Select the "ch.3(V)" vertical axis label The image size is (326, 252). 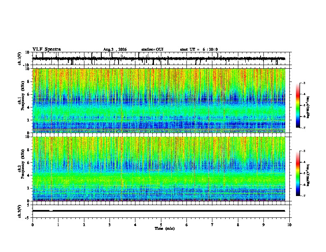click(20, 211)
